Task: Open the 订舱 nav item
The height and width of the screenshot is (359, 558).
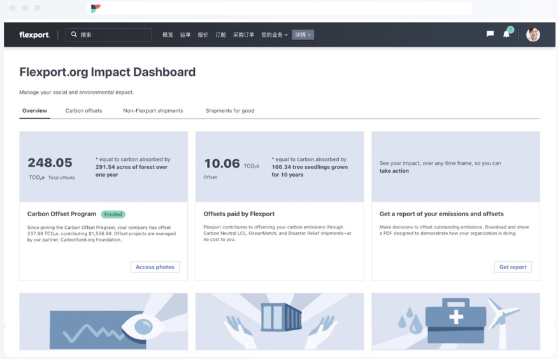Action: (x=220, y=34)
